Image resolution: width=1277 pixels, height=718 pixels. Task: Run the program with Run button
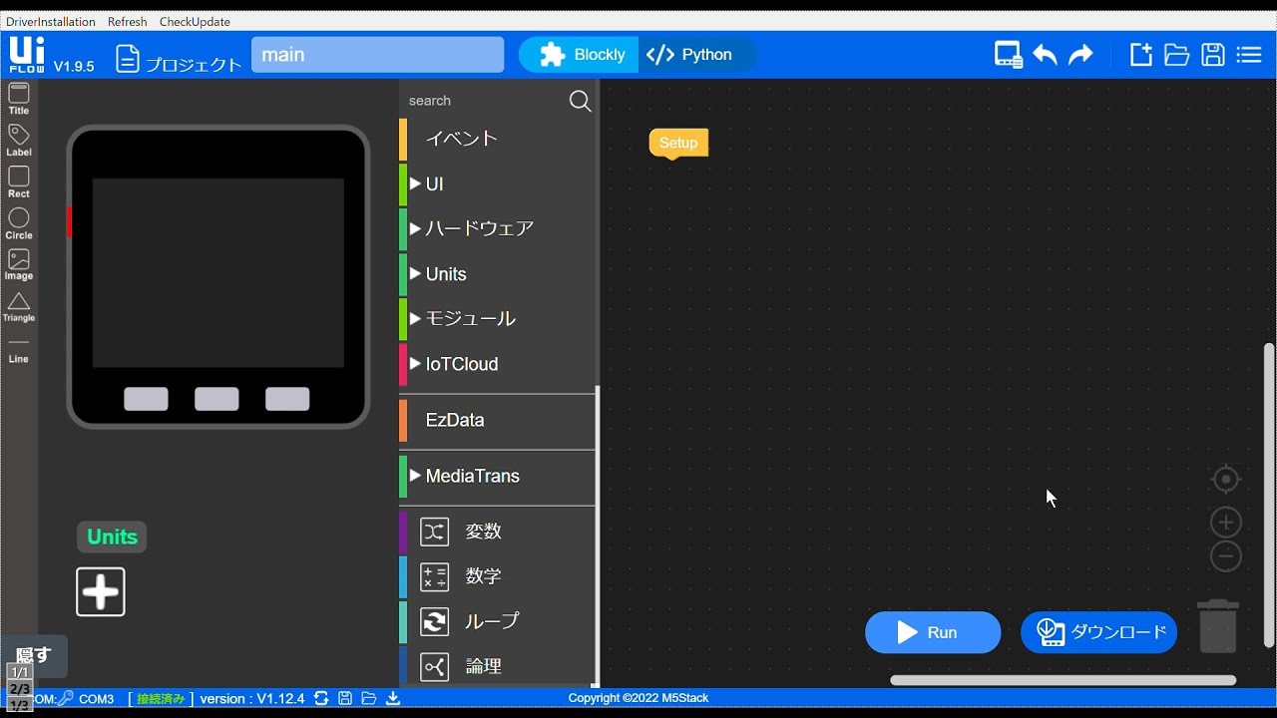tap(933, 632)
